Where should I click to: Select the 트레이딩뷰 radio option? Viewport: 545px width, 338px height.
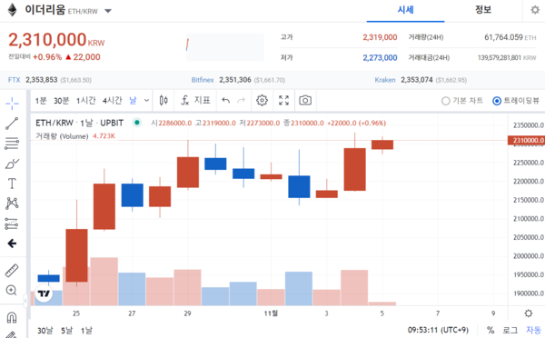coord(516,101)
